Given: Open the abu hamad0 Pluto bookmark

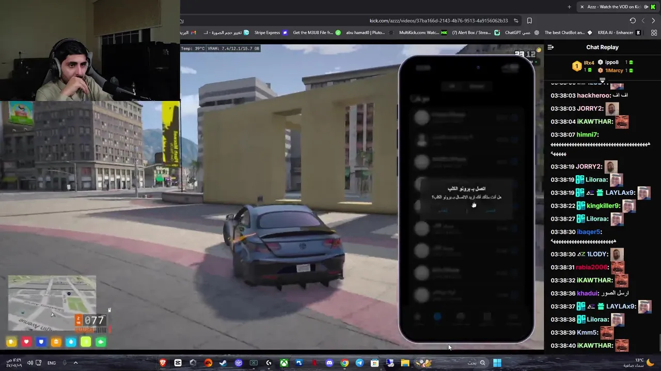Looking at the screenshot, I should (369, 32).
